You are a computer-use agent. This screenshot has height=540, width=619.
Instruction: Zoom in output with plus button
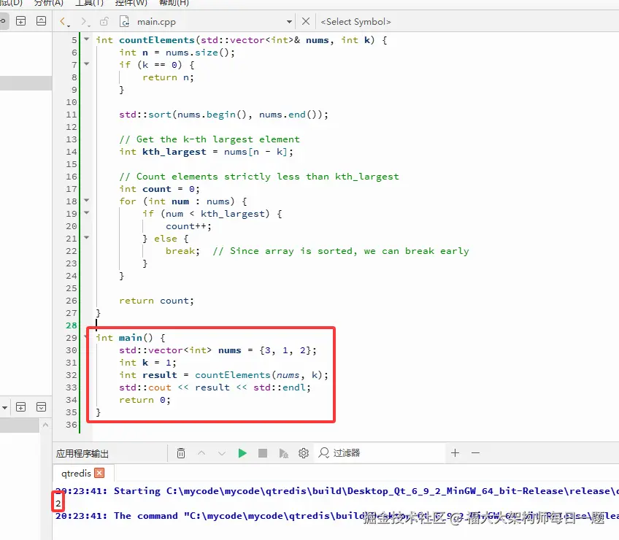455,452
